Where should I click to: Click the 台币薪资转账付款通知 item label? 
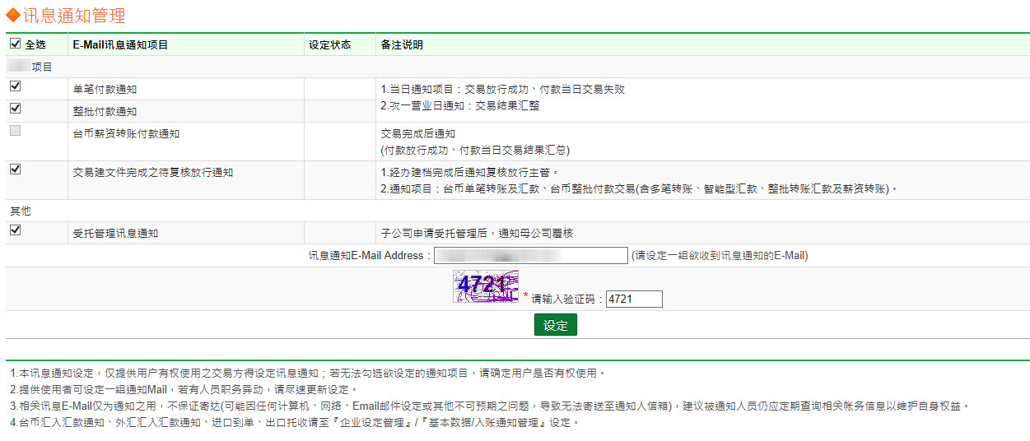click(x=126, y=133)
